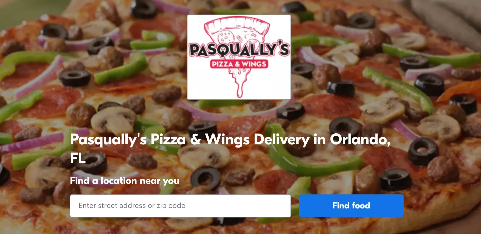This screenshot has height=234, width=481.
Task: Click the word 'Delivery' in the heading
Action: point(281,140)
